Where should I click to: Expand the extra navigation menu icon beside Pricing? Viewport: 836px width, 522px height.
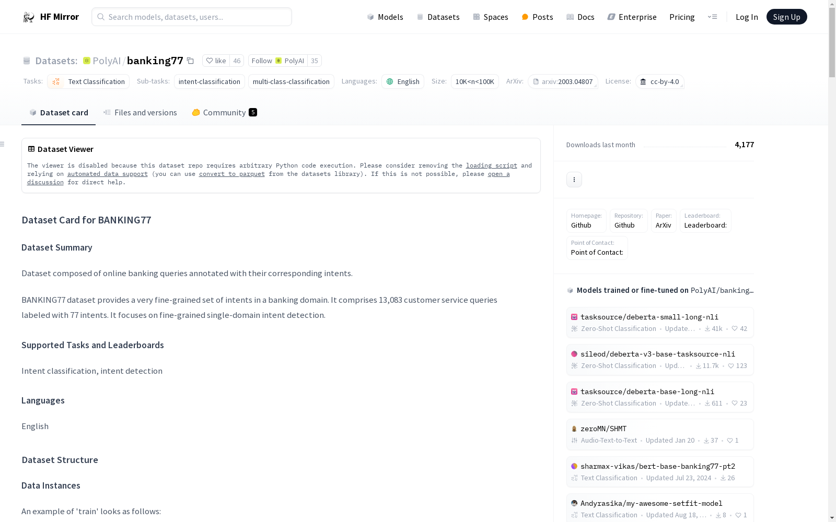[712, 17]
